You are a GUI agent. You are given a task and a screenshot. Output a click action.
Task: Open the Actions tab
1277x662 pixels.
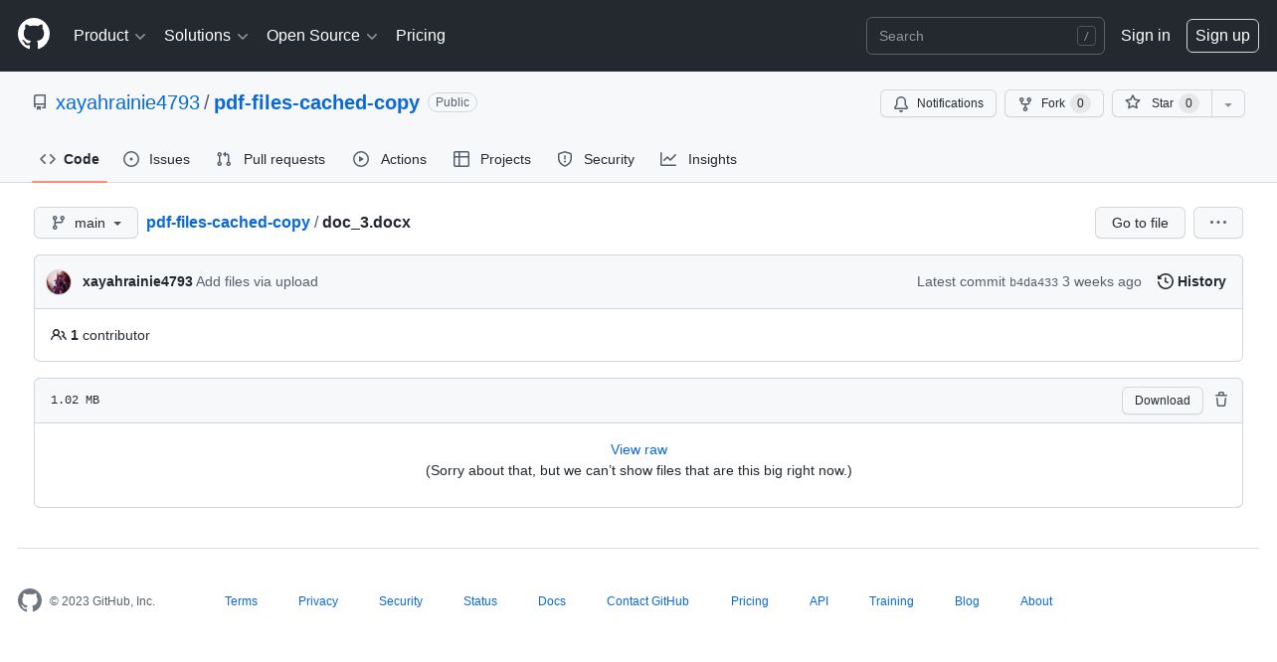coord(390,159)
